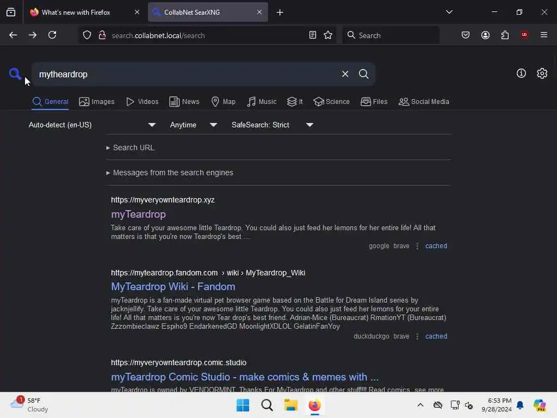The height and width of the screenshot is (418, 557).
Task: Bookmark this page with star
Action: [328, 35]
